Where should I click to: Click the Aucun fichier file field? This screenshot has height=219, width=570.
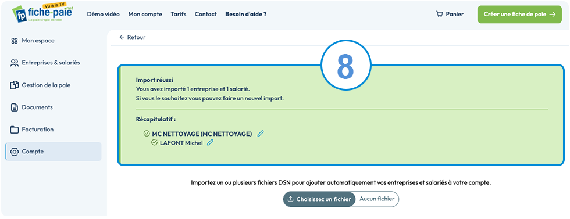tap(377, 199)
